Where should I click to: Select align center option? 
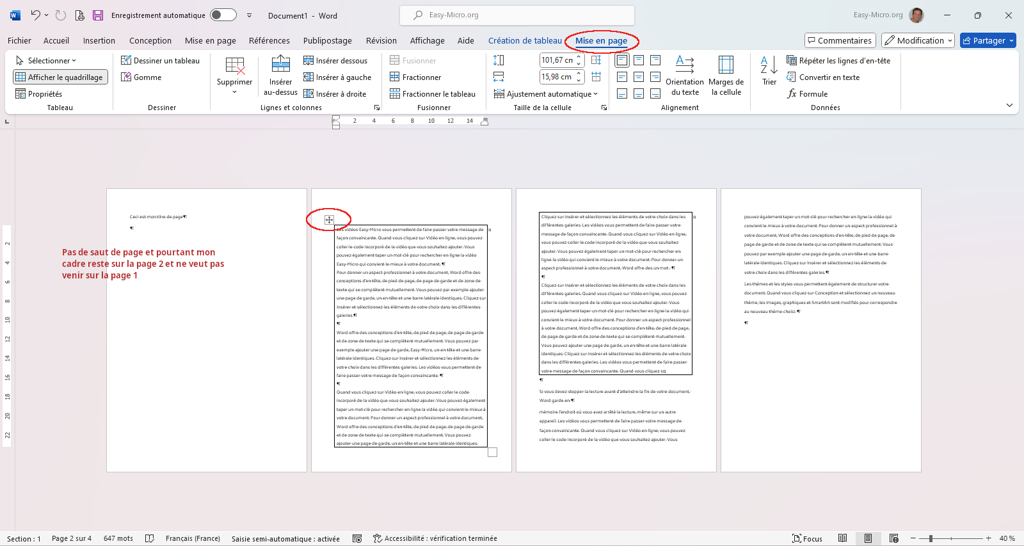[639, 77]
